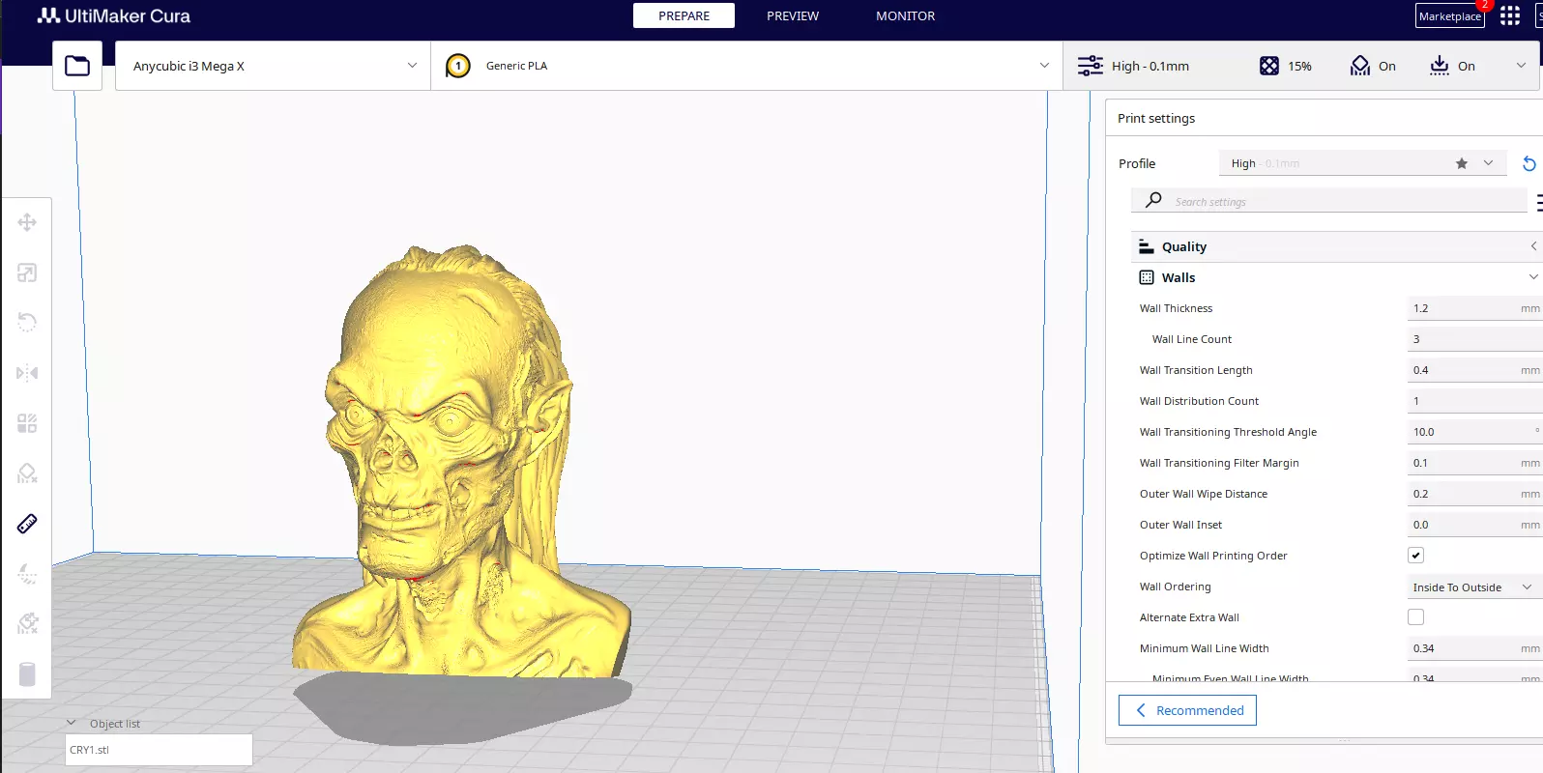Collapse the print settings panel chevron
The height and width of the screenshot is (773, 1543).
(1521, 66)
